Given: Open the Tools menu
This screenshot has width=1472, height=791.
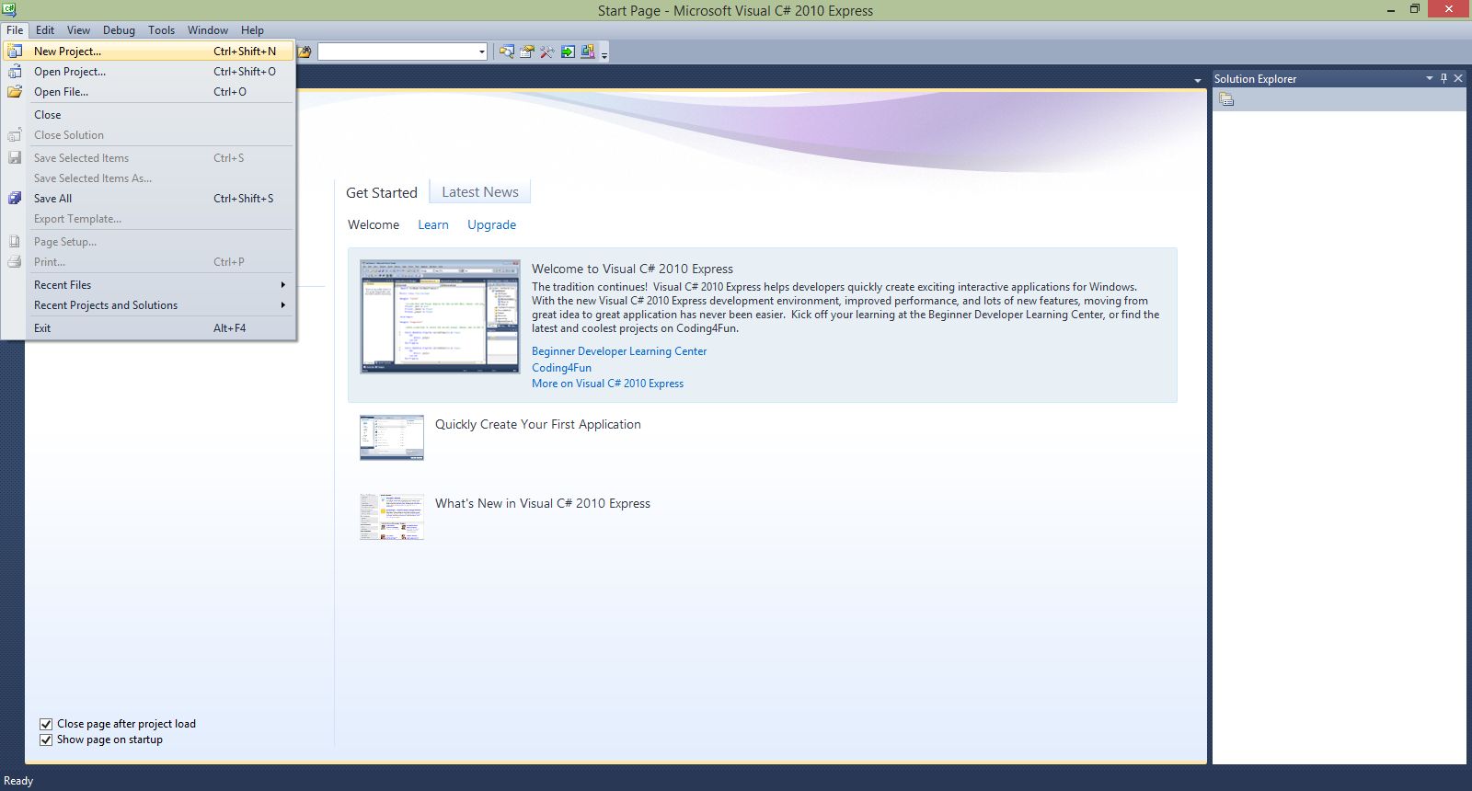Looking at the screenshot, I should 161,30.
